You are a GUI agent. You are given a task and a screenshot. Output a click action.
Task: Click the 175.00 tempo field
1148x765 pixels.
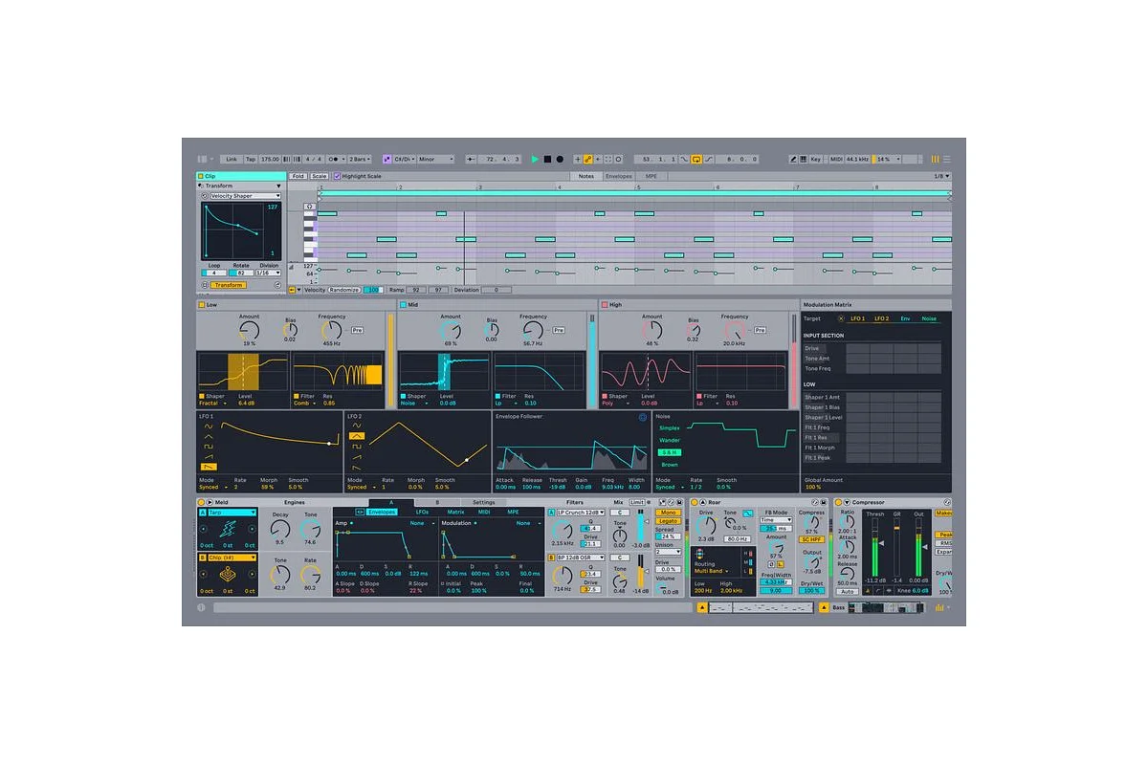coord(270,159)
